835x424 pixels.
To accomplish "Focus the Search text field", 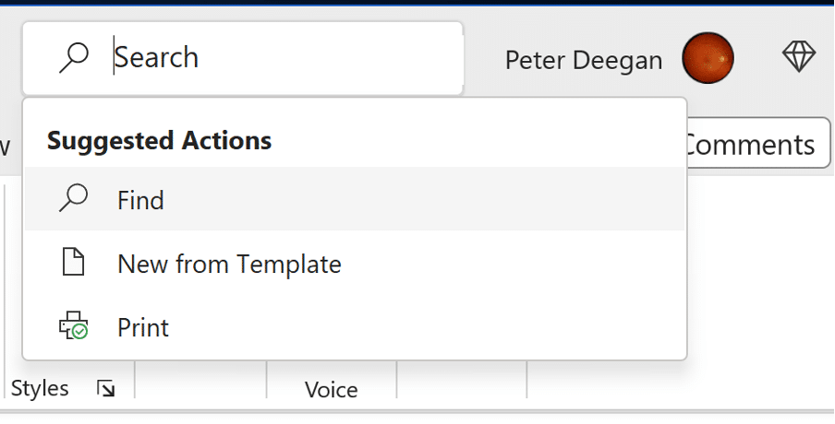I will (x=243, y=58).
